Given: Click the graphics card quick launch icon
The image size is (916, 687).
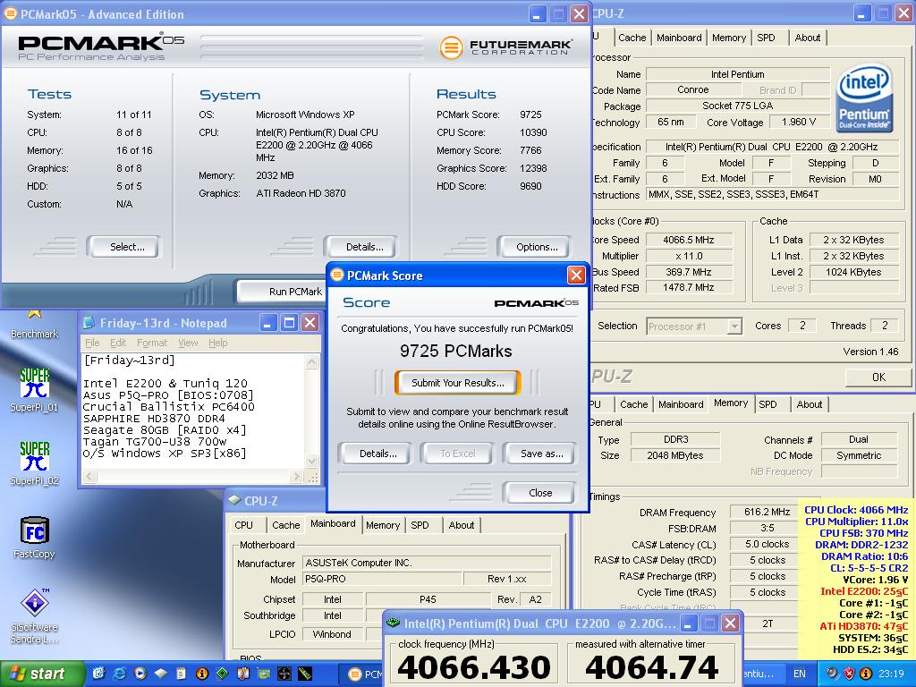Looking at the screenshot, I should pos(264,674).
